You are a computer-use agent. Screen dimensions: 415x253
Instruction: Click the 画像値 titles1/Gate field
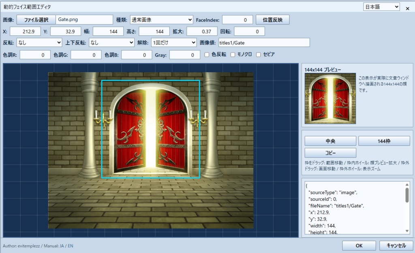(x=264, y=42)
